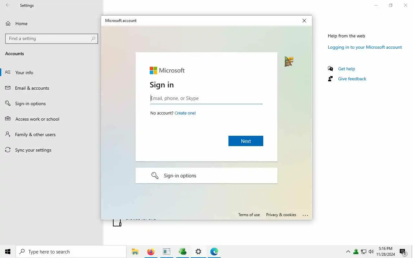This screenshot has width=413, height=258.
Task: Click the network tray icon
Action: coord(364,252)
